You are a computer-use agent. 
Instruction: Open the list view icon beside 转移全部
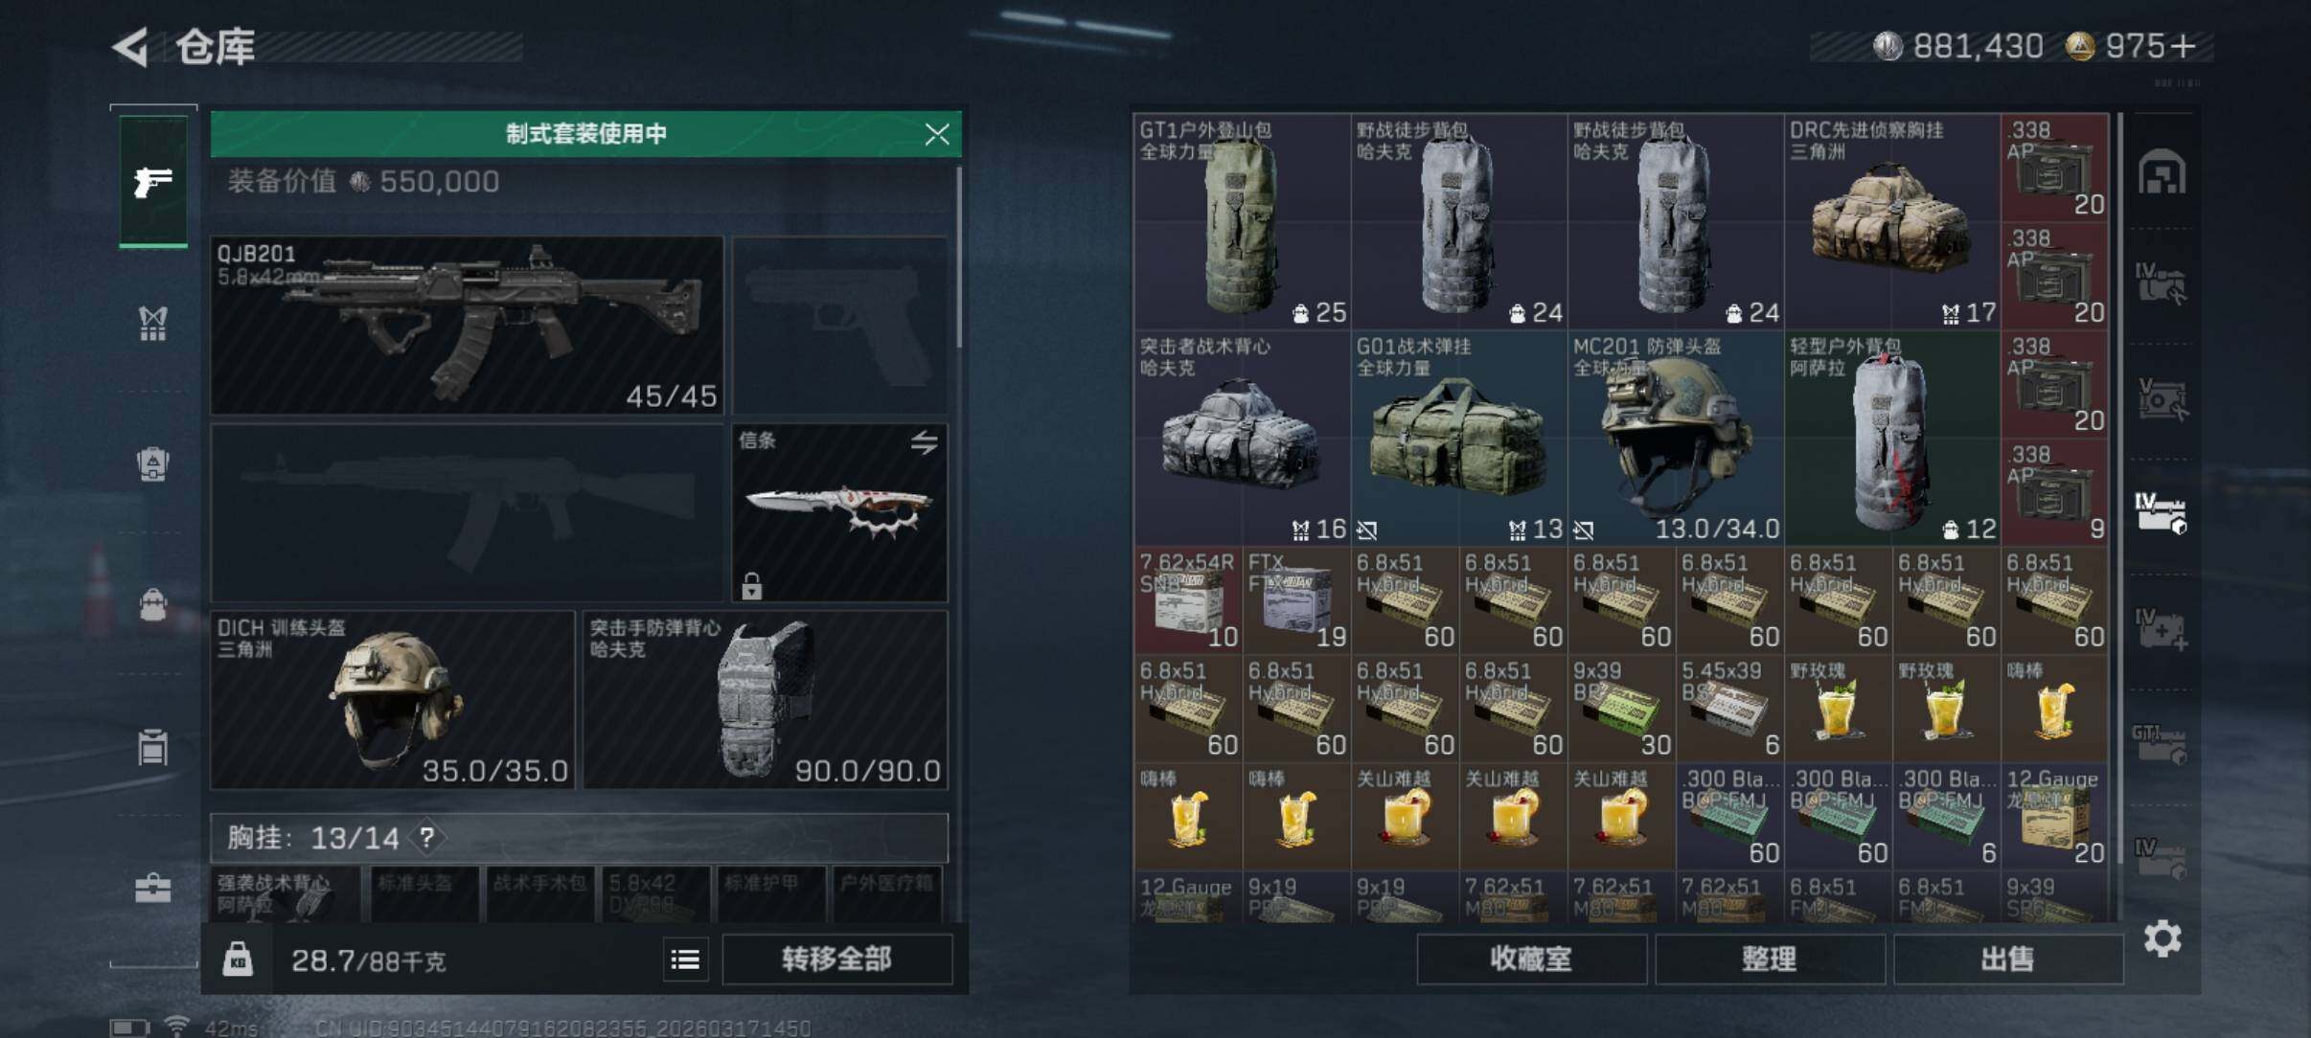(x=685, y=959)
